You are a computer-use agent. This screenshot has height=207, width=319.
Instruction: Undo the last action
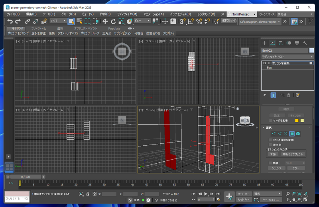pos(10,21)
